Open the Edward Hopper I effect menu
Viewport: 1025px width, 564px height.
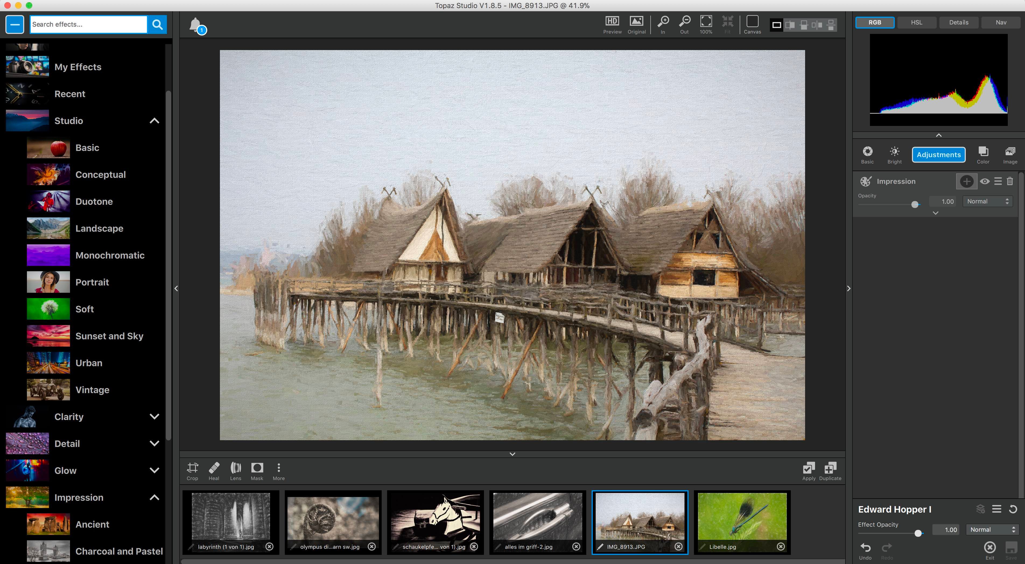pos(997,509)
